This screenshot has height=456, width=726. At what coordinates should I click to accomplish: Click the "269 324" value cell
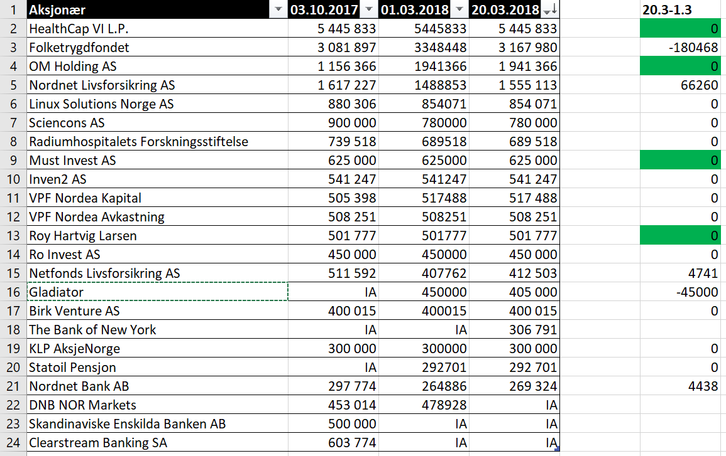(x=515, y=386)
